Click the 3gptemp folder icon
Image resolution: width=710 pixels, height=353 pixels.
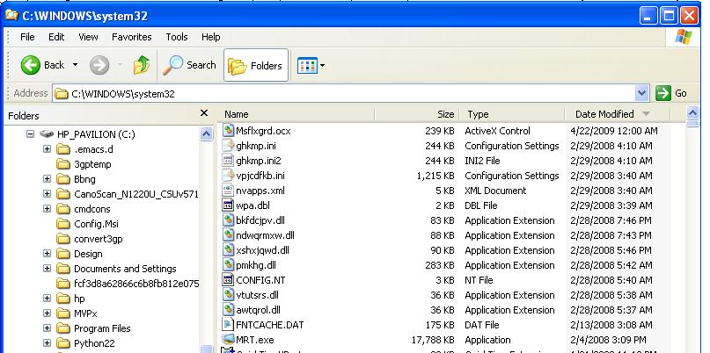click(x=63, y=164)
